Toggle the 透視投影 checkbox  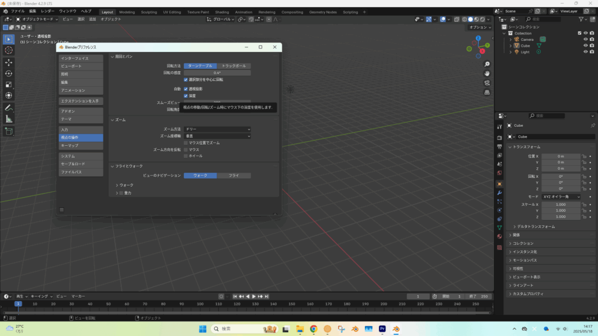tap(186, 89)
